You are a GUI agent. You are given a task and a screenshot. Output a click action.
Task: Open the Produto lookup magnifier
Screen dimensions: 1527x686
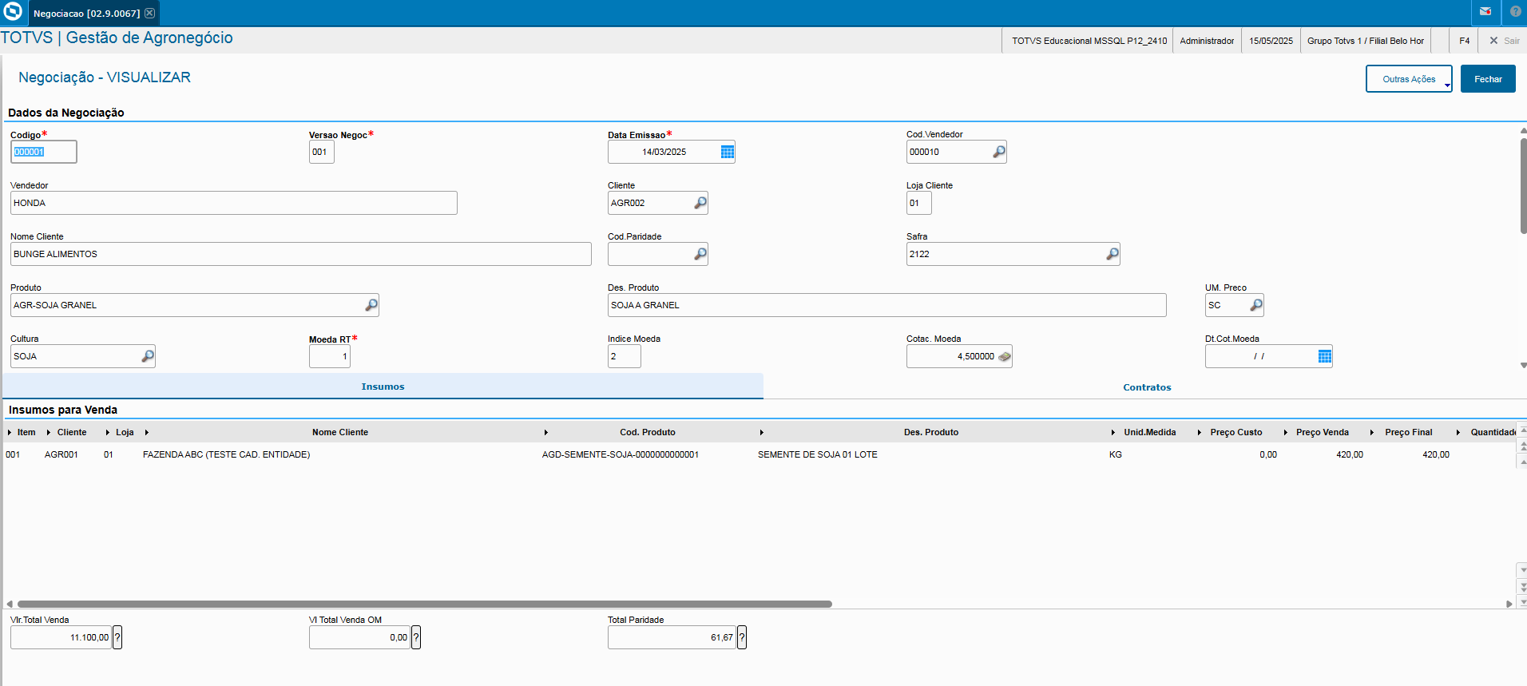pyautogui.click(x=371, y=305)
